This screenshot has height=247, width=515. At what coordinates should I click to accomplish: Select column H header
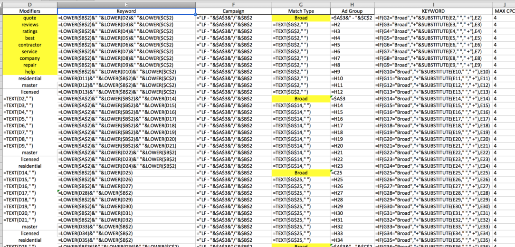pyautogui.click(x=352, y=4)
